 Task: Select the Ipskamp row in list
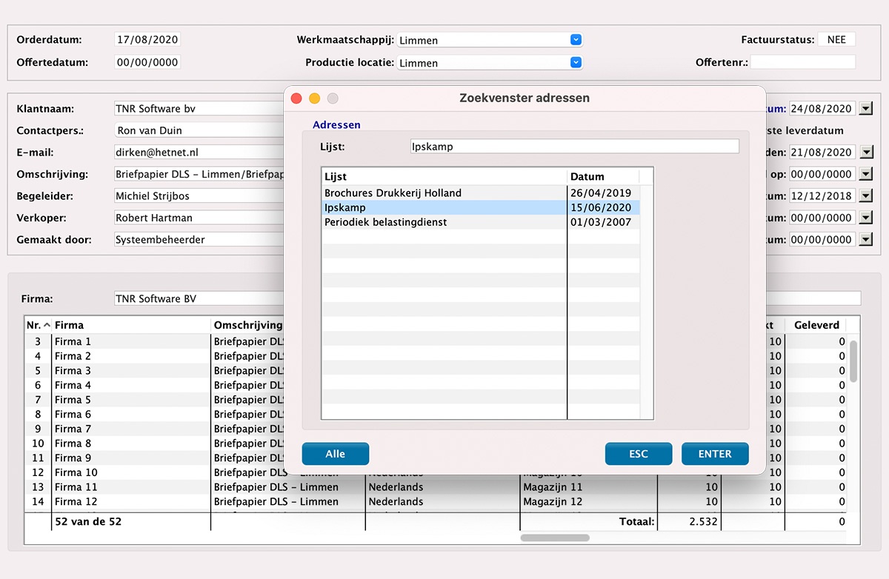point(481,208)
